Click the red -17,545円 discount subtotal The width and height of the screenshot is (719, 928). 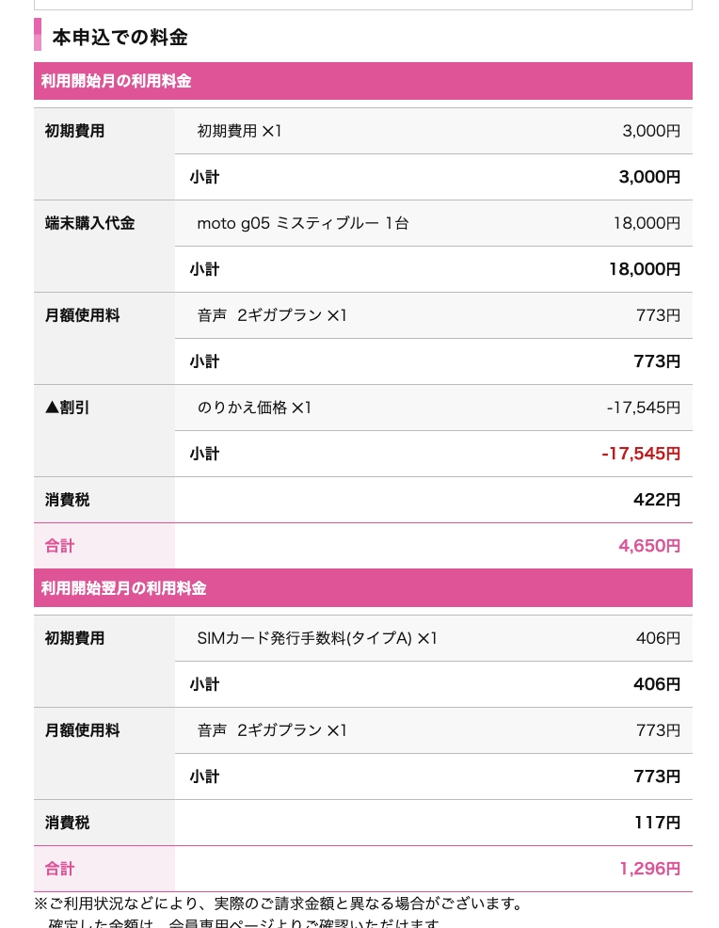click(x=640, y=454)
